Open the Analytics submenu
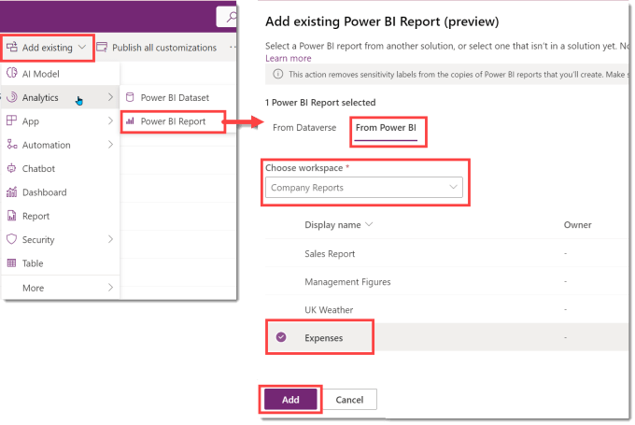The width and height of the screenshot is (635, 425). [x=61, y=97]
